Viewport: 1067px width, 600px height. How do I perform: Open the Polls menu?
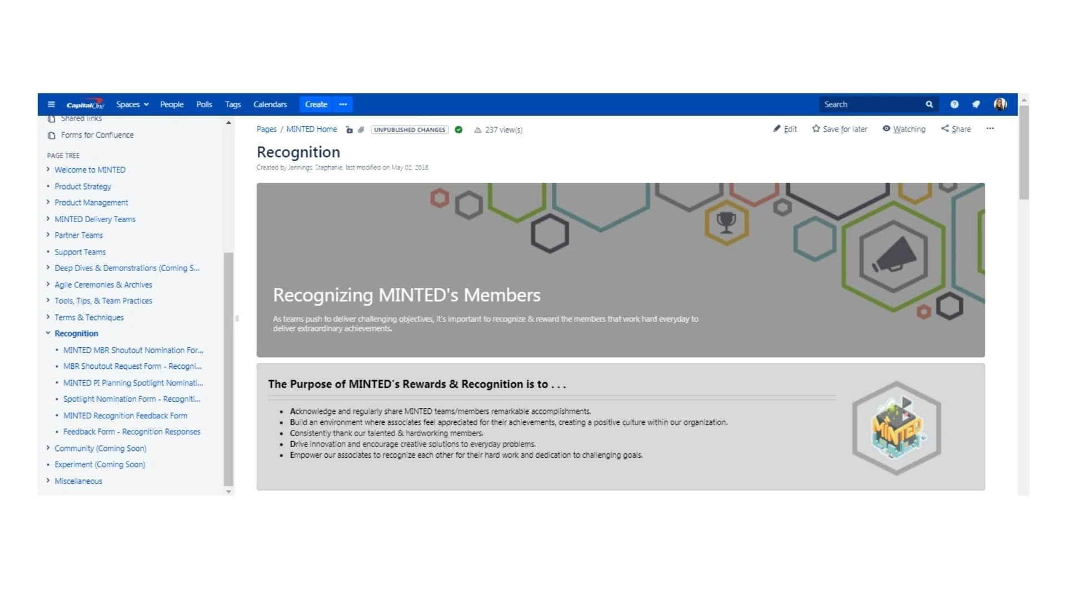tap(204, 104)
